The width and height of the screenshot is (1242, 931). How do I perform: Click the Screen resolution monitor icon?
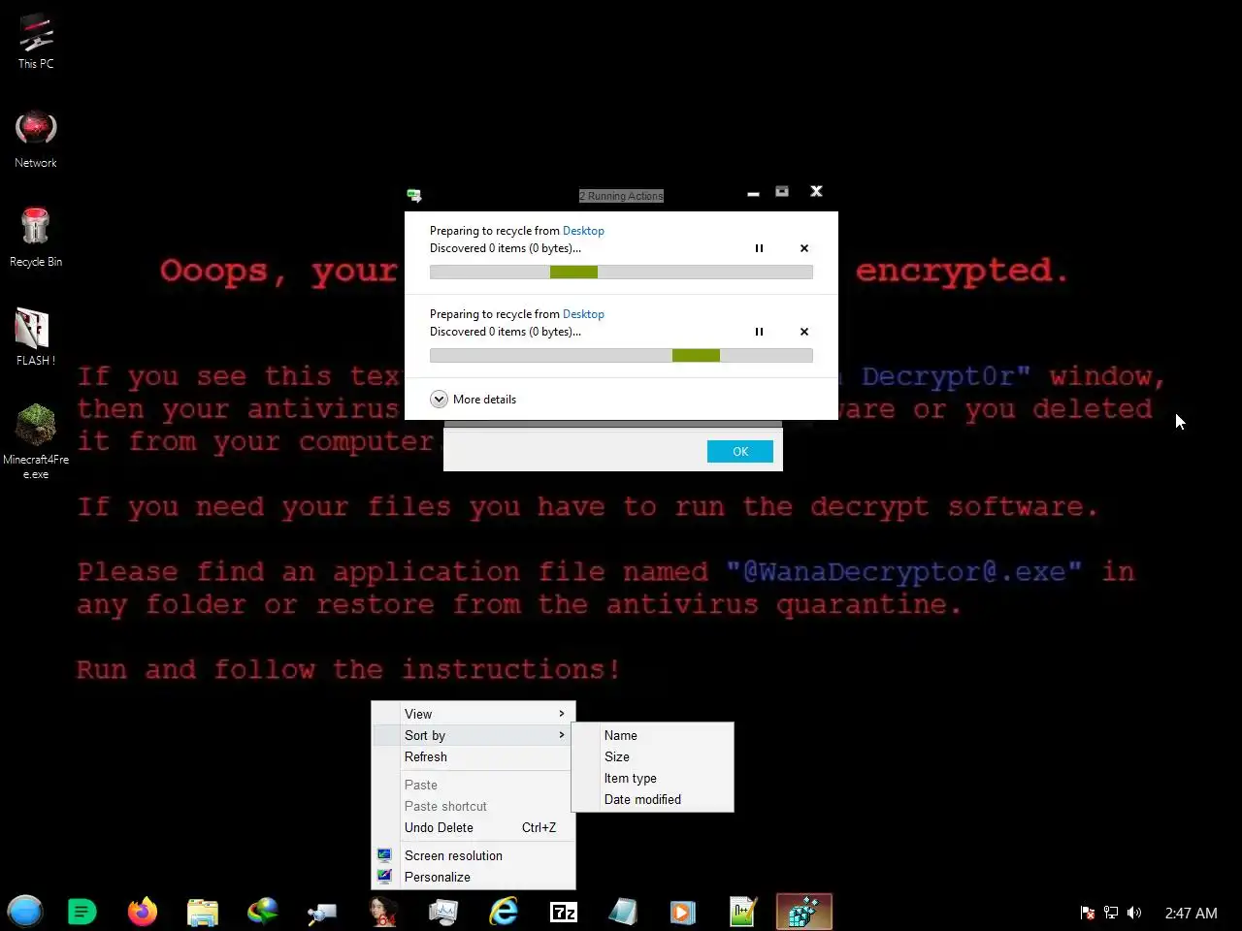[x=384, y=855]
